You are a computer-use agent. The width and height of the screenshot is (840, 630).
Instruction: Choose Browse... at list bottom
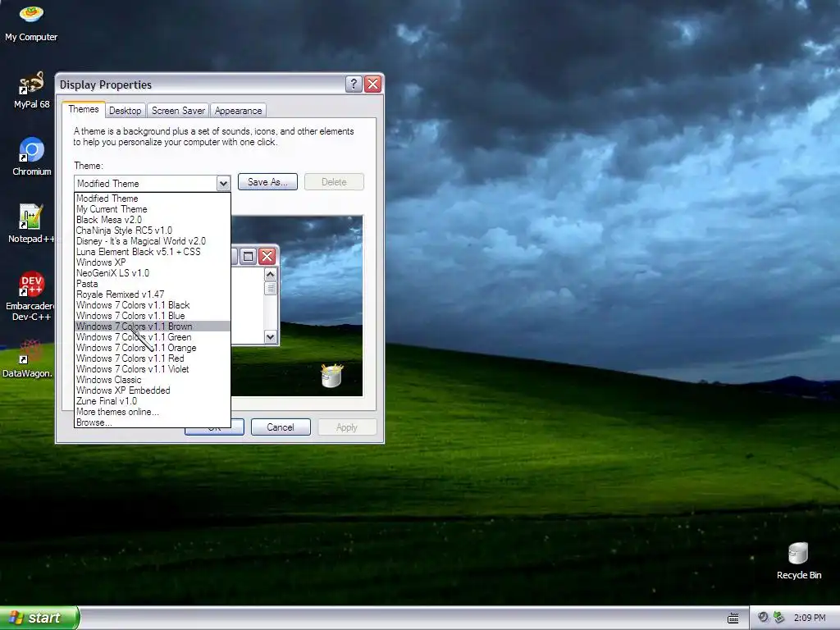pos(152,422)
